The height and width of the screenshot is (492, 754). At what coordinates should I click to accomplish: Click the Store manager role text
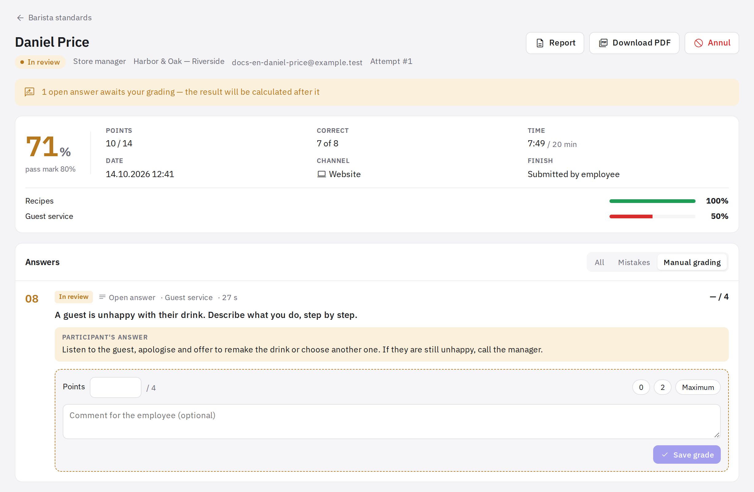(99, 61)
